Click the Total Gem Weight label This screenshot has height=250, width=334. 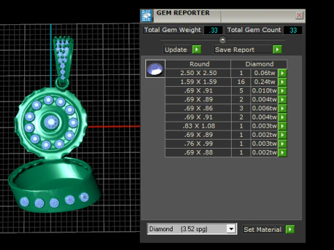173,30
